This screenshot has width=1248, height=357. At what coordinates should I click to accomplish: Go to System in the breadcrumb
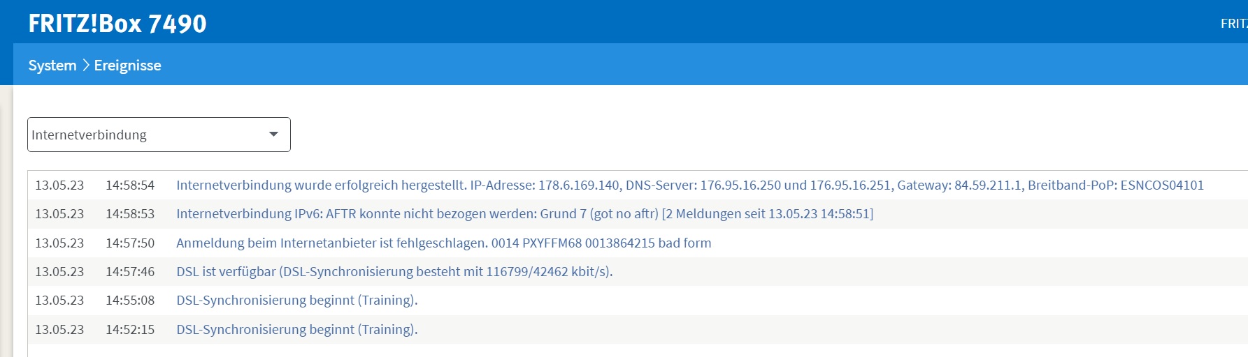(x=52, y=66)
